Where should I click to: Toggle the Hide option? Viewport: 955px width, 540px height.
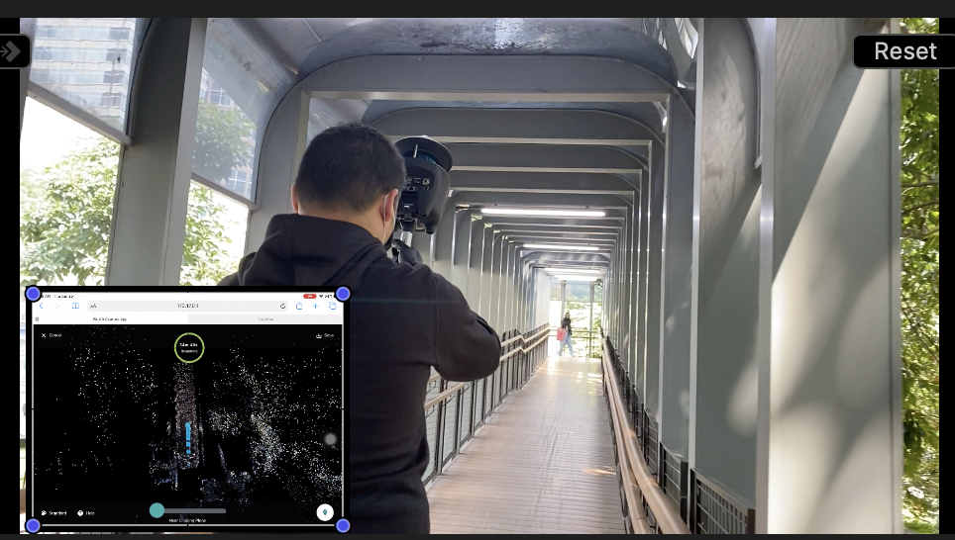coord(85,512)
